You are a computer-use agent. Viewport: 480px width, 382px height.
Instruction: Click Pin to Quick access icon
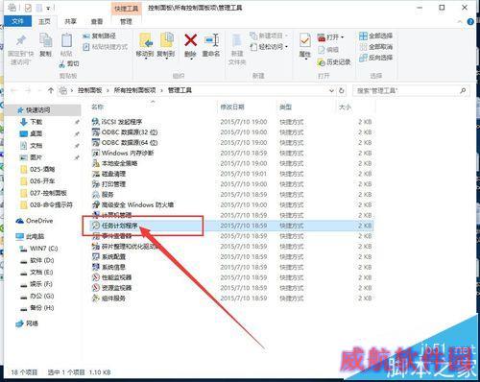click(x=21, y=40)
